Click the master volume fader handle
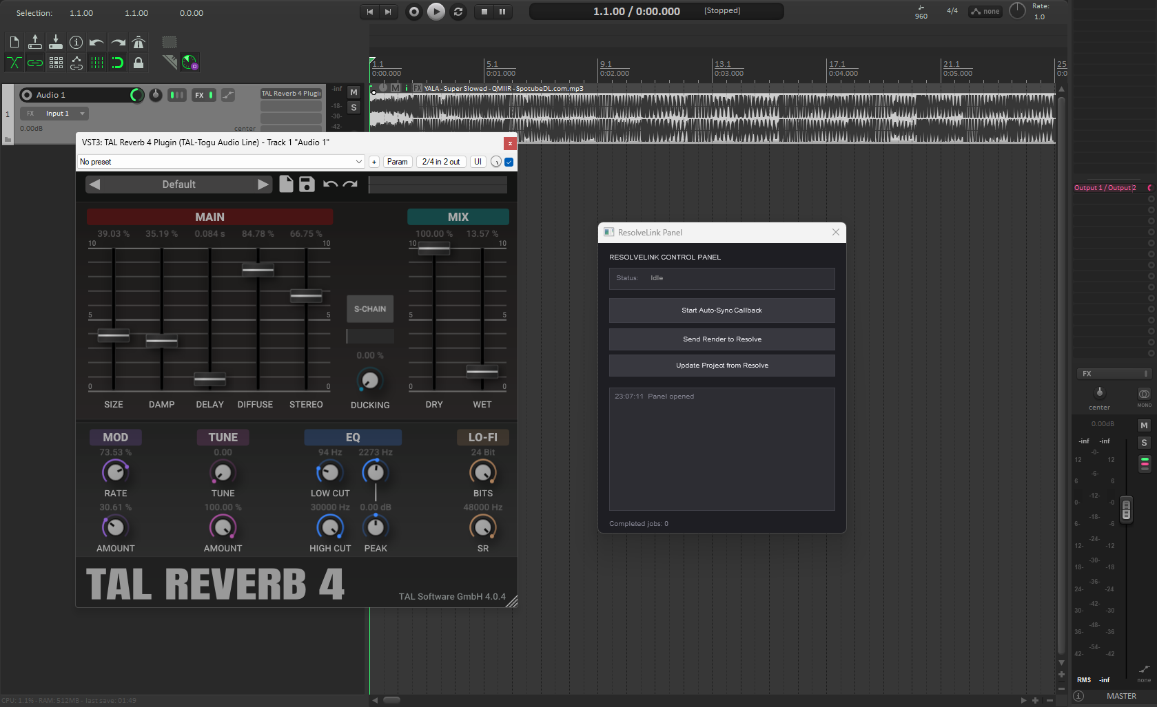The height and width of the screenshot is (707, 1157). point(1126,509)
